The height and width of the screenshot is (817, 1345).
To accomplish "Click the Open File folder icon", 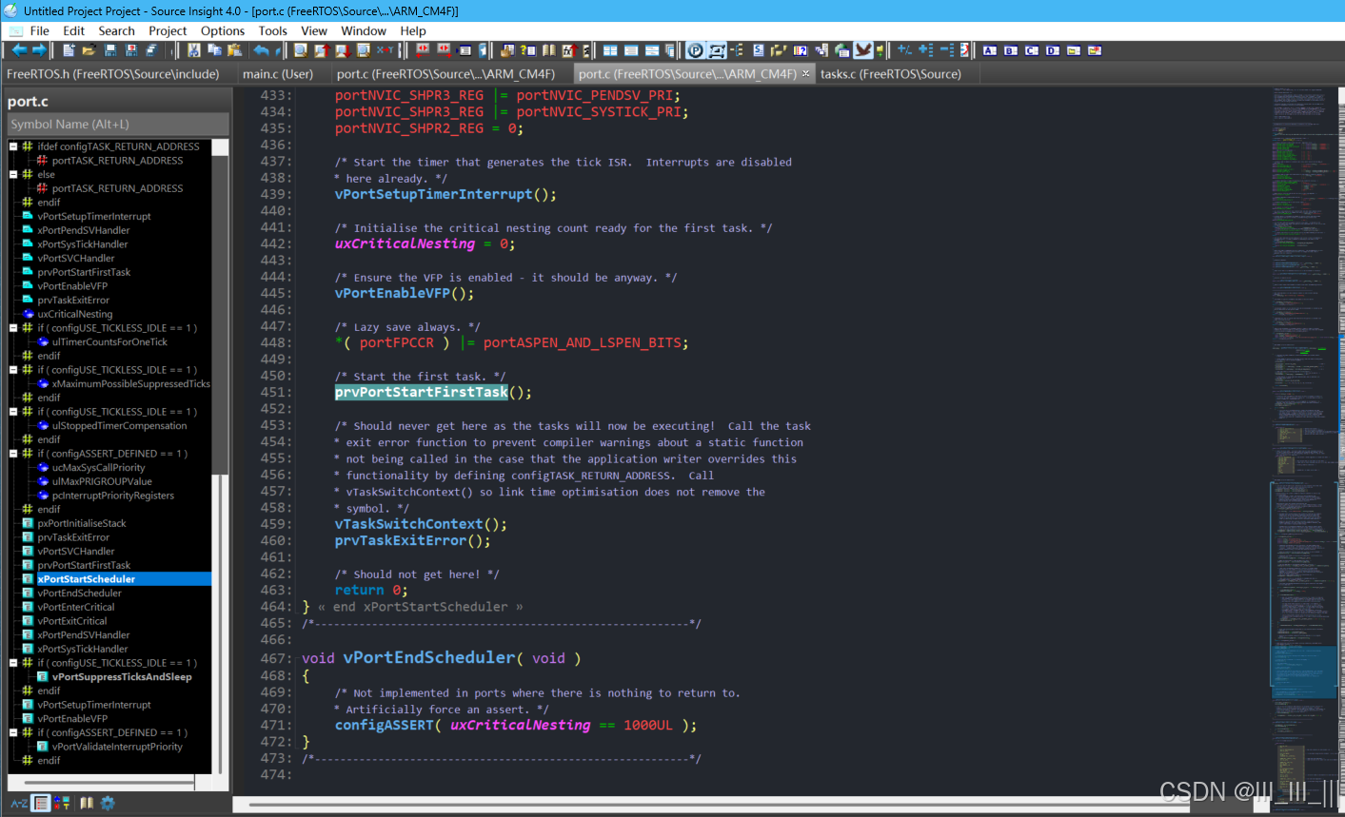I will 89,50.
